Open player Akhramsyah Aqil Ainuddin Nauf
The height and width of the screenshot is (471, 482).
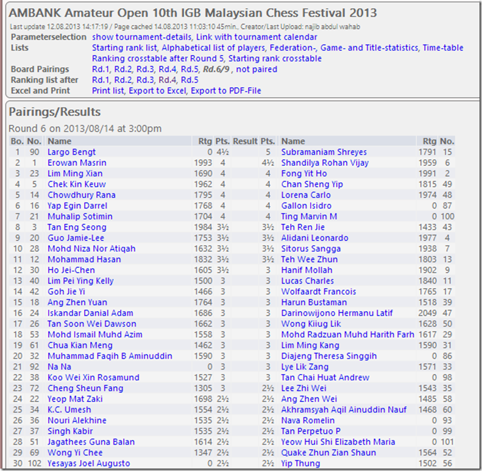[x=344, y=410]
